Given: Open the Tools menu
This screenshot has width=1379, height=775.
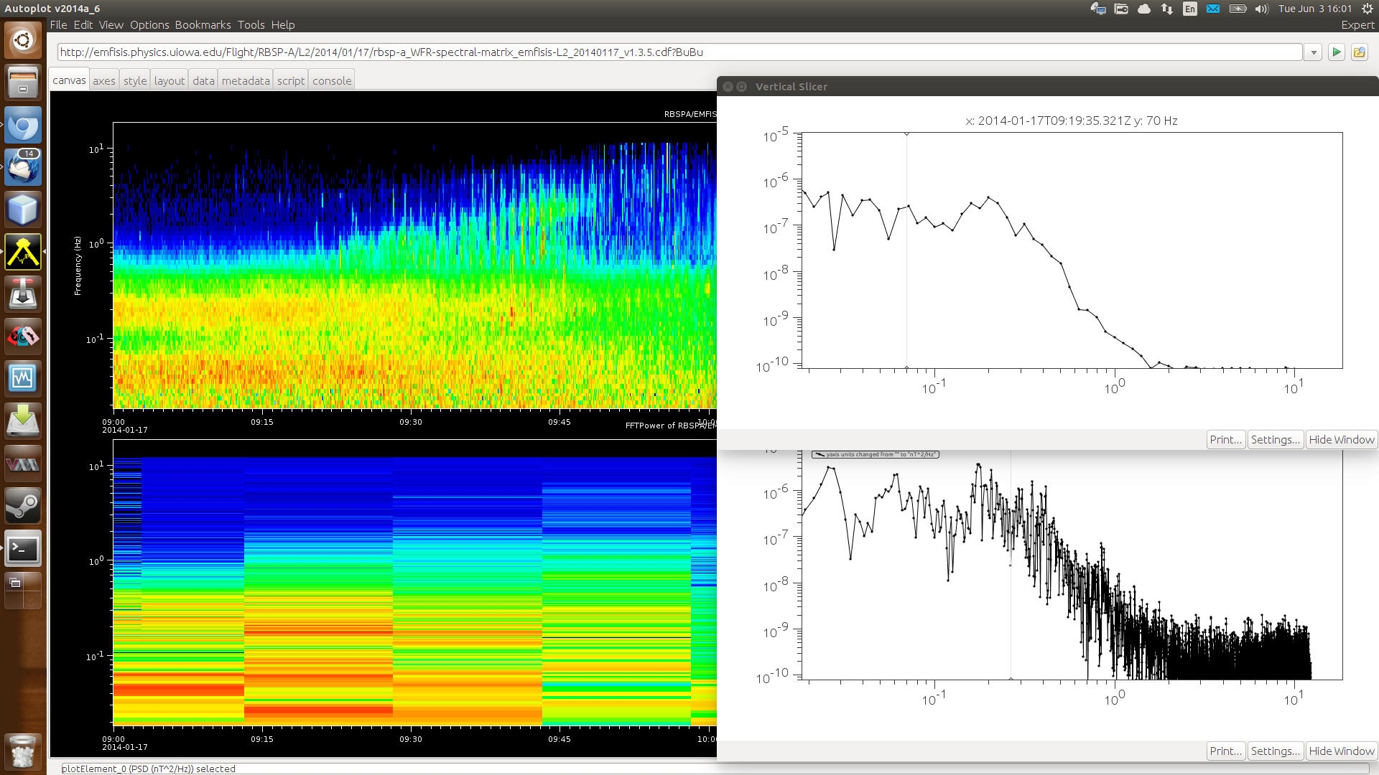Looking at the screenshot, I should click(x=251, y=24).
